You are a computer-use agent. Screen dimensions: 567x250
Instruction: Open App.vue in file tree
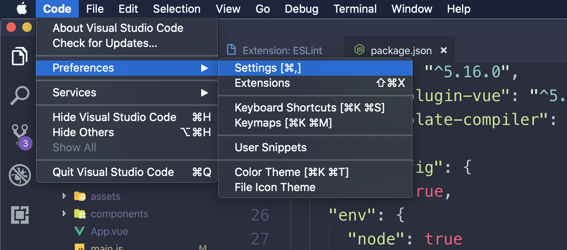tap(109, 231)
